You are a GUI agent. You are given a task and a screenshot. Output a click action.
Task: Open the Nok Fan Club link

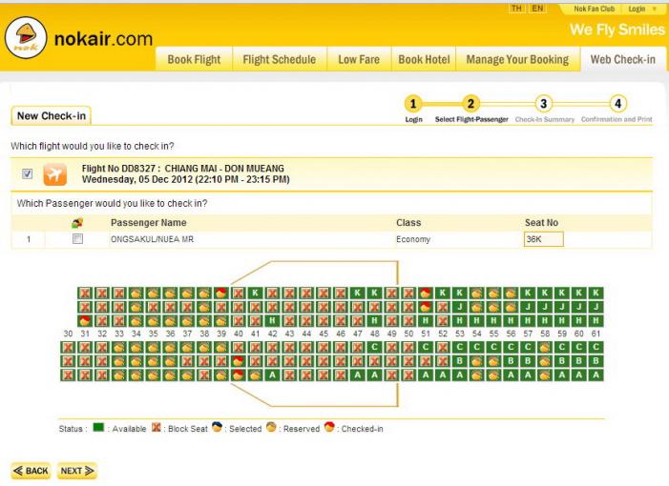pos(593,9)
